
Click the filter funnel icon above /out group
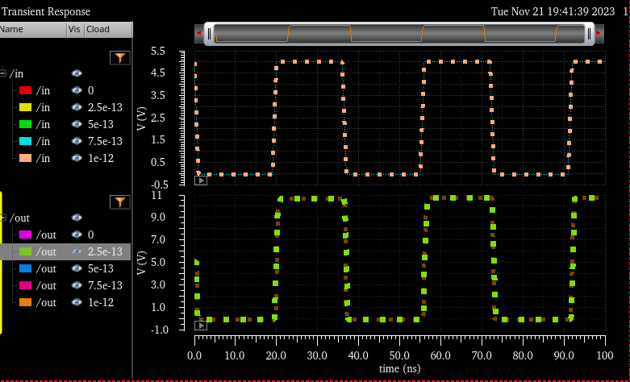[x=119, y=201]
